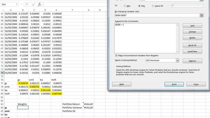Collapse dialog via variable cells range picker icon
Image resolution: width=210 pixels, height=118 pixels.
(201, 15)
